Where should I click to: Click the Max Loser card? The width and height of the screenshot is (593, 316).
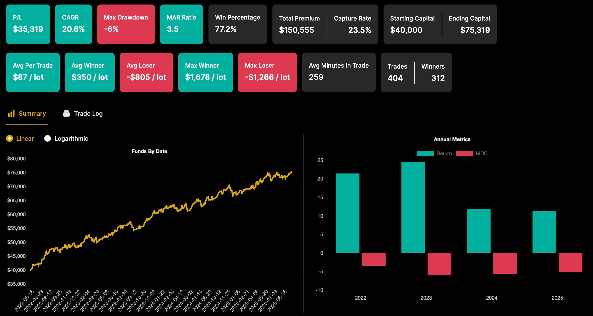tap(267, 72)
